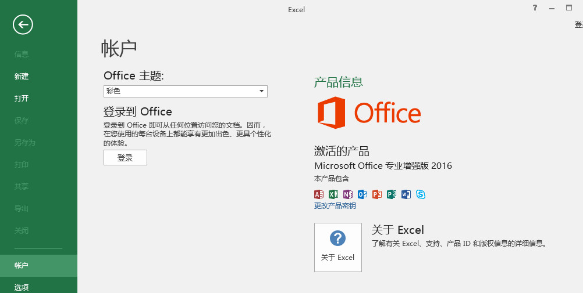Click the 本产品包含 label

(332, 178)
